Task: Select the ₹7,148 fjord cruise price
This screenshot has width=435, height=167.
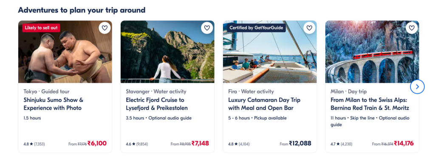Action: click(200, 144)
